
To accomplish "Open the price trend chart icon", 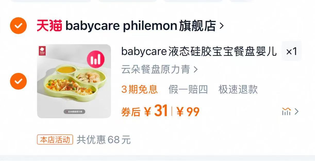I will [286, 111].
